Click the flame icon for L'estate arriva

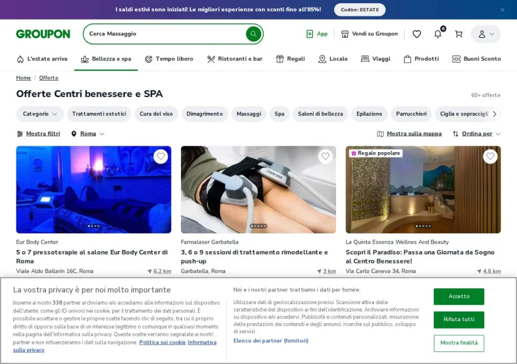coord(20,59)
